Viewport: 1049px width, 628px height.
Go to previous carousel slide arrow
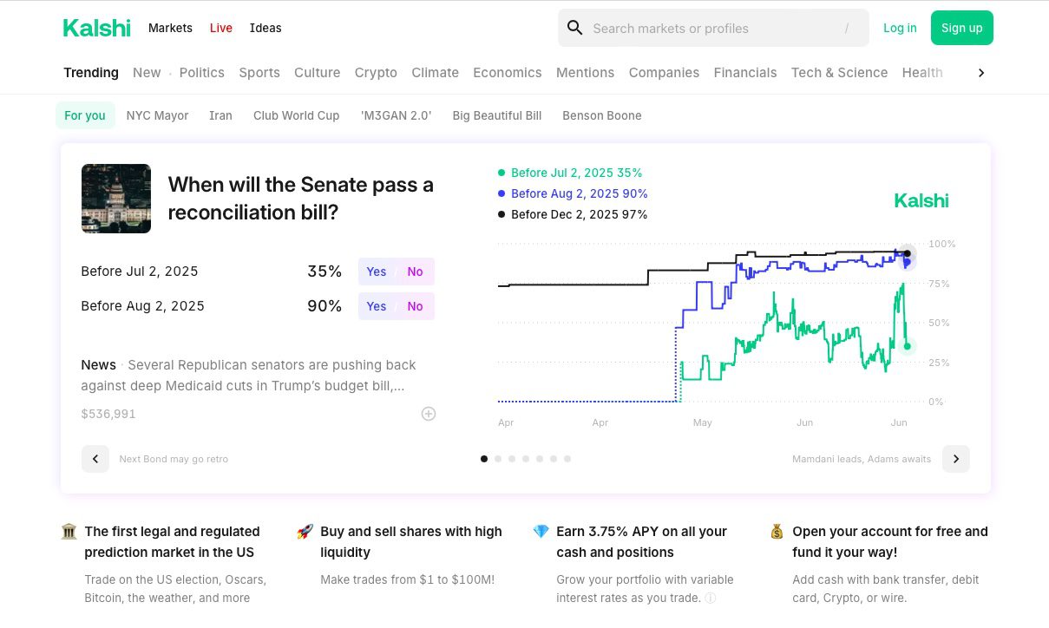[95, 459]
